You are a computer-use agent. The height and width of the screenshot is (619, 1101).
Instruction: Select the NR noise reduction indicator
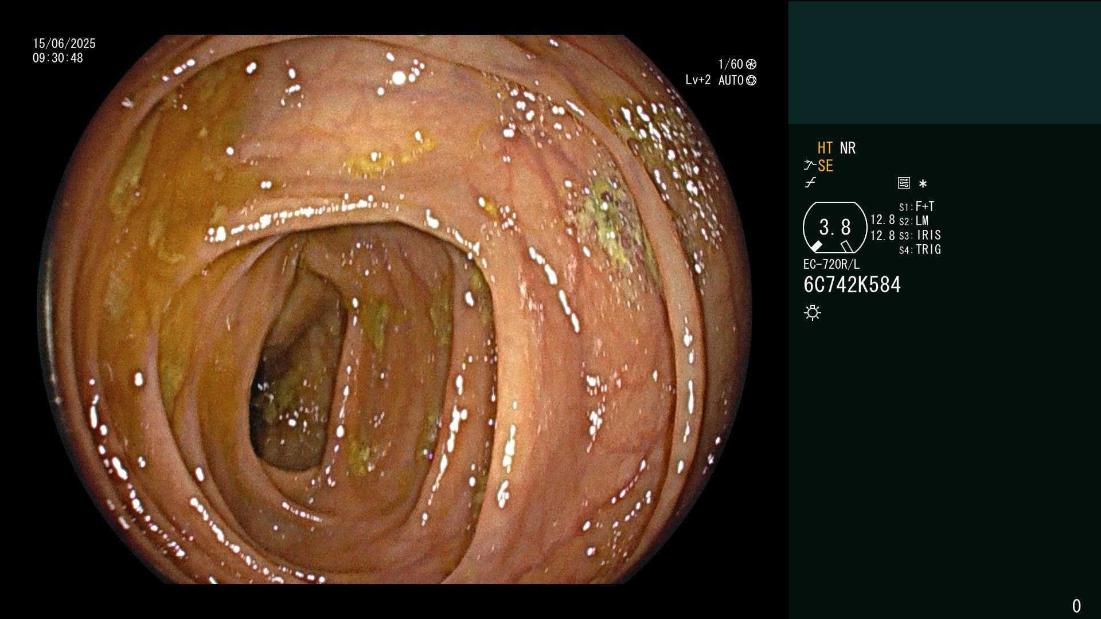pyautogui.click(x=848, y=148)
